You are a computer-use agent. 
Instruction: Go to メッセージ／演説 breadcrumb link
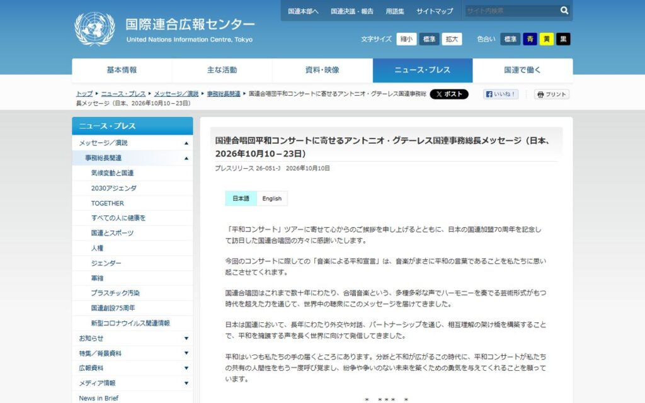176,94
